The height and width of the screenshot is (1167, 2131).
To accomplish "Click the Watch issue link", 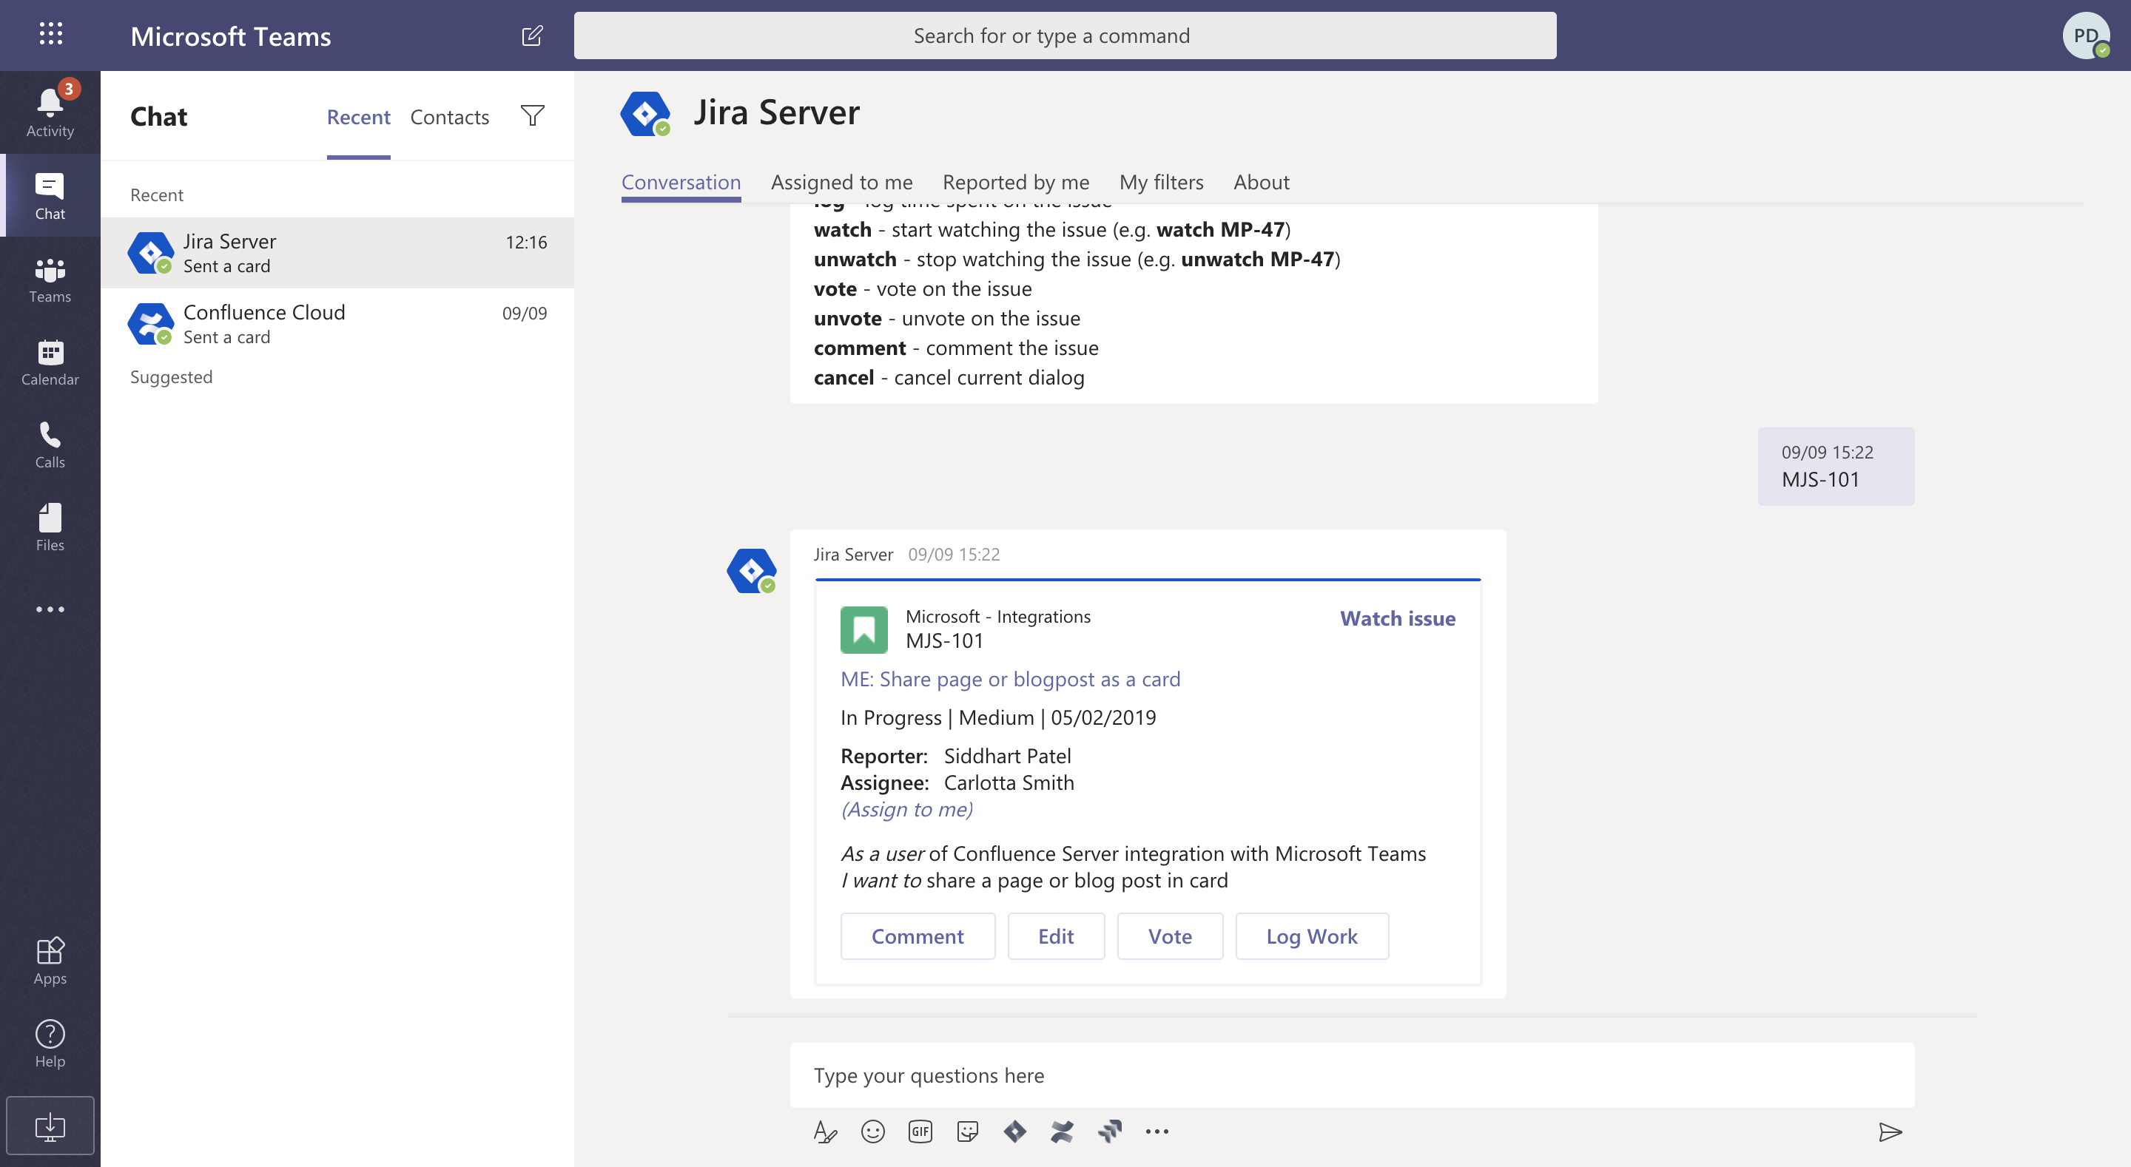I will coord(1397,619).
